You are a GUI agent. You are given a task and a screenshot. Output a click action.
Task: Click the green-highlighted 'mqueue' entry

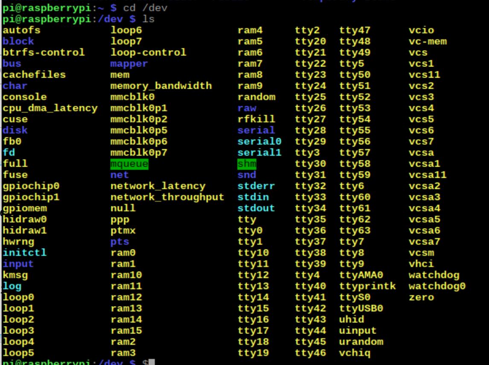[129, 164]
